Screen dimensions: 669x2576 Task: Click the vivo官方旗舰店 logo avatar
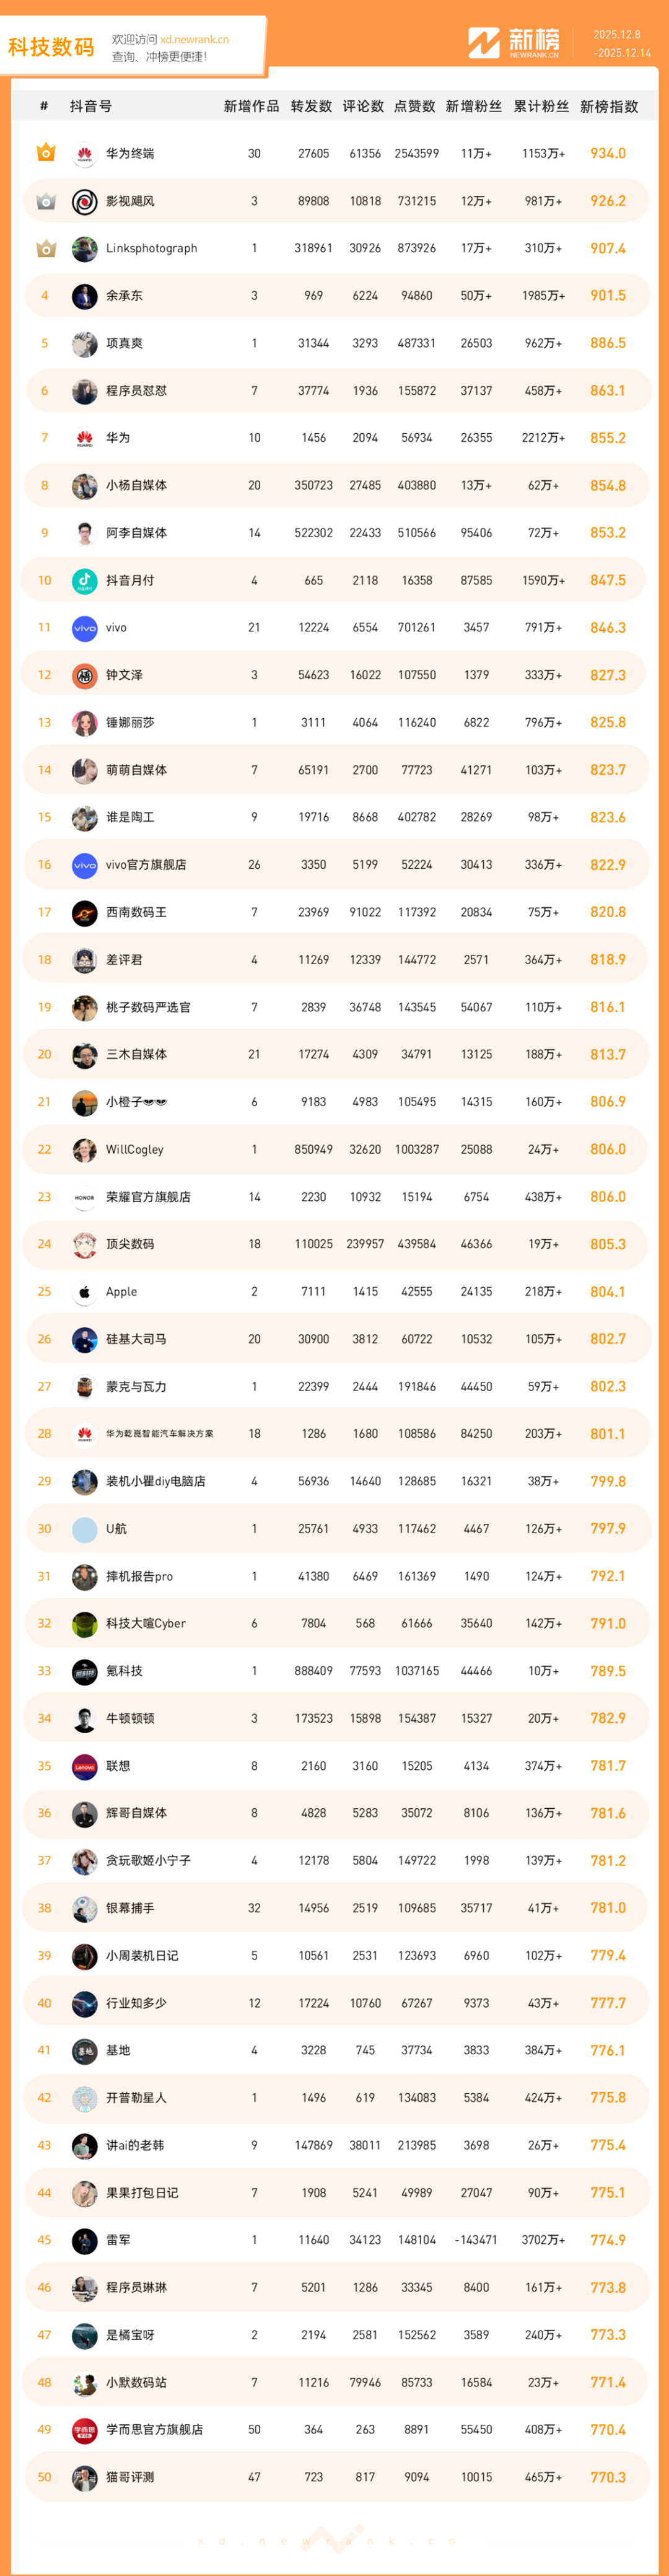click(84, 865)
